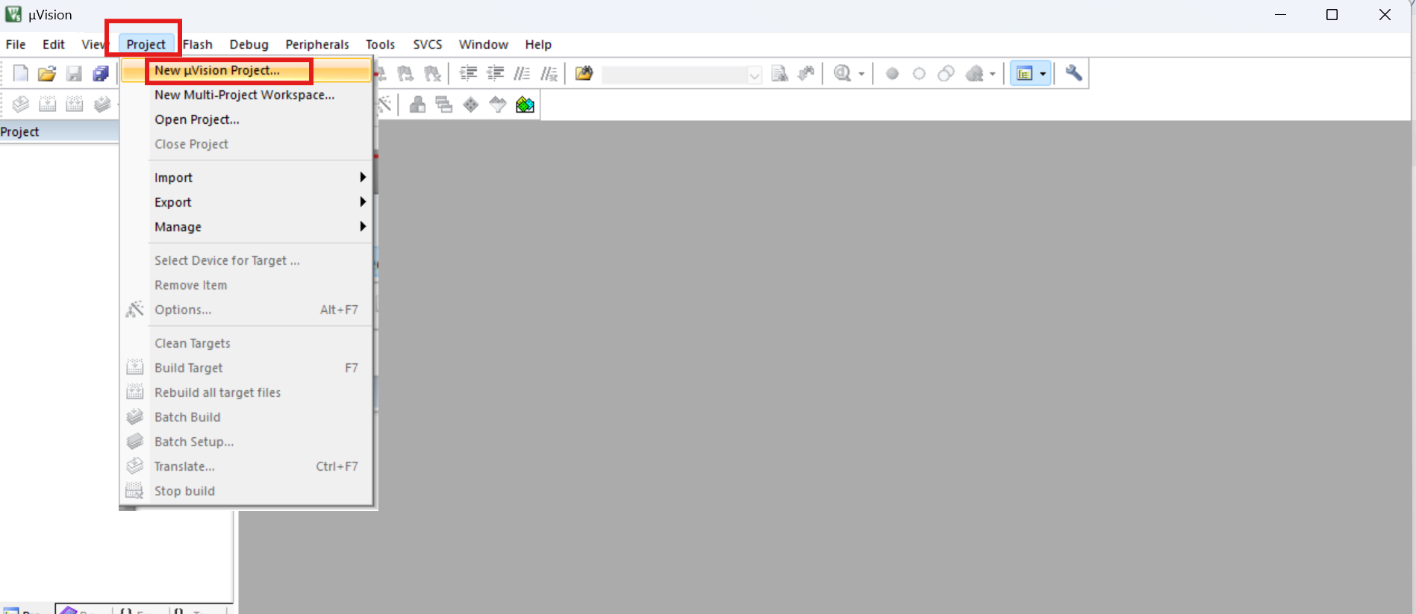Click the Insert Breakpoint filled circle icon
This screenshot has height=614, width=1416.
click(892, 73)
